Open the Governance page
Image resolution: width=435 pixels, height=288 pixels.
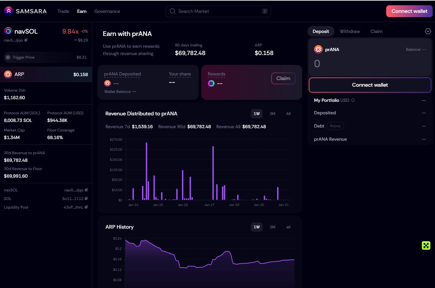pos(107,11)
